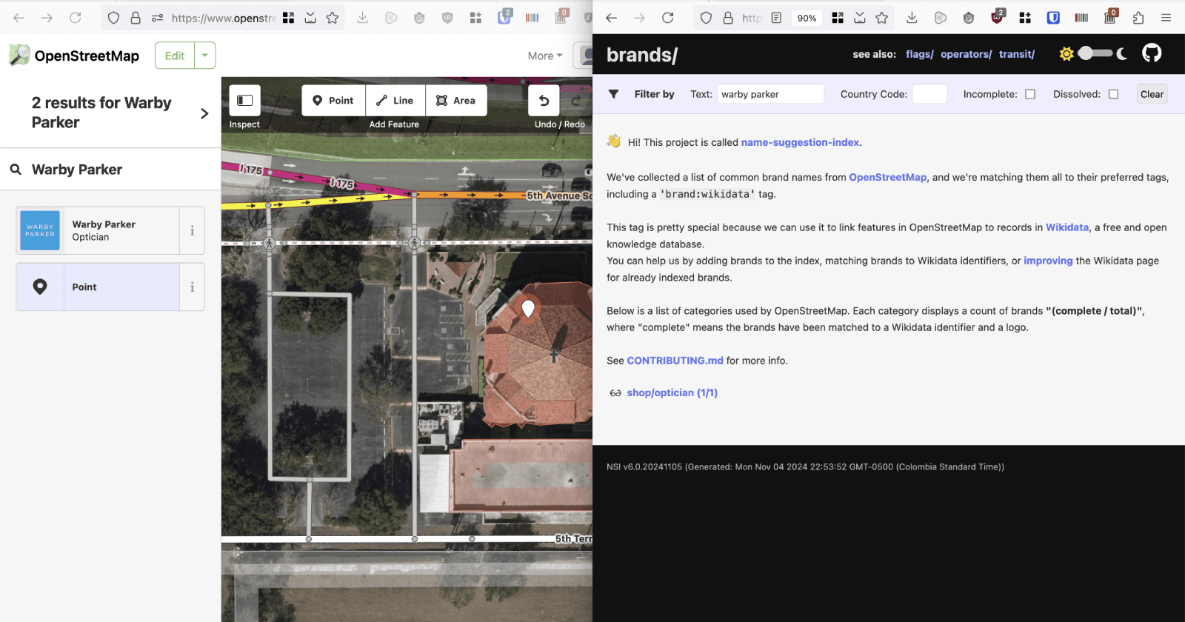Enable the Incomplete checkbox
The width and height of the screenshot is (1185, 622).
click(x=1030, y=94)
